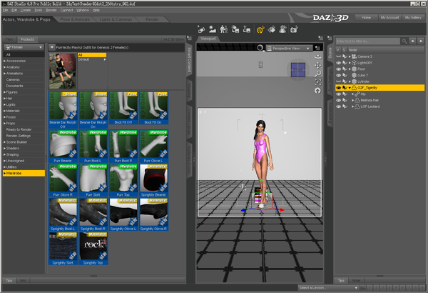Open the Female category dropdown
Viewport: 428px width, 293px height.
tap(24, 47)
